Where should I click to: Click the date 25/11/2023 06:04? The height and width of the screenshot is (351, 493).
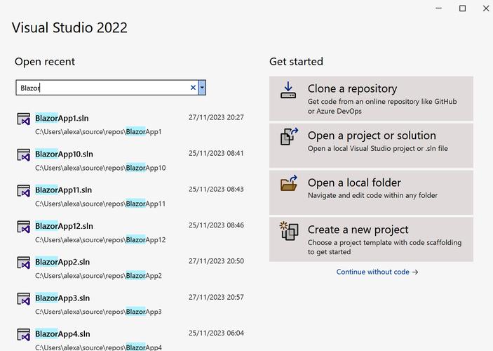(x=216, y=333)
